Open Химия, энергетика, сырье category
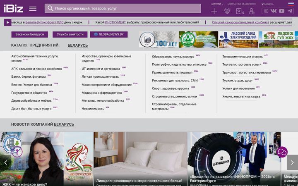Screen dimensions: 298x186 pos(241,96)
